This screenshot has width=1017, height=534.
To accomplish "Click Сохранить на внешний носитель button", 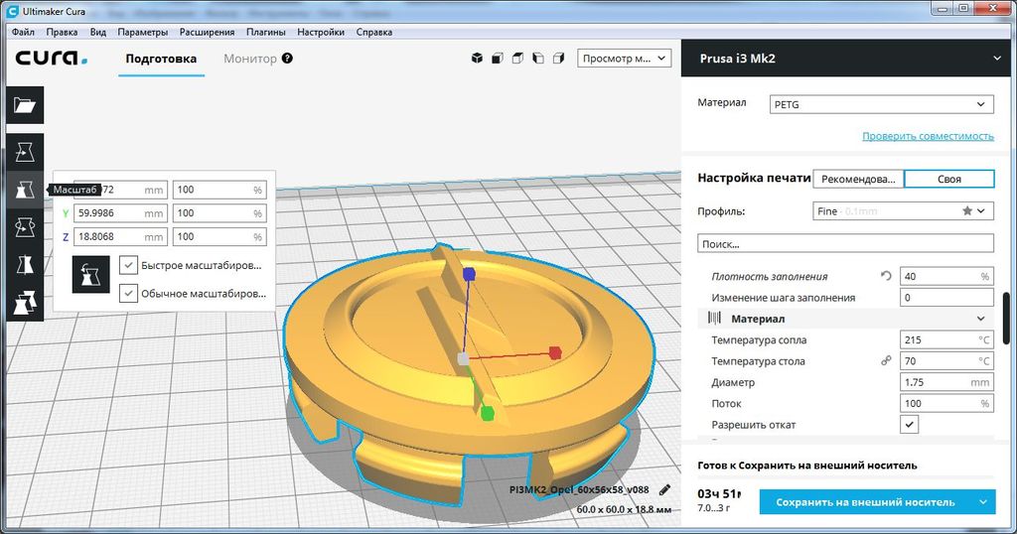I will click(x=865, y=502).
